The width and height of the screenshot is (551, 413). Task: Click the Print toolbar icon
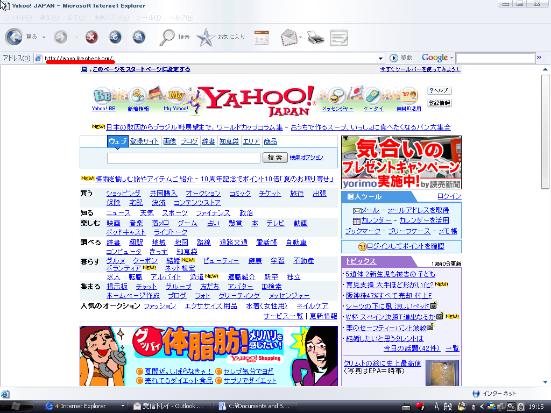(x=315, y=37)
